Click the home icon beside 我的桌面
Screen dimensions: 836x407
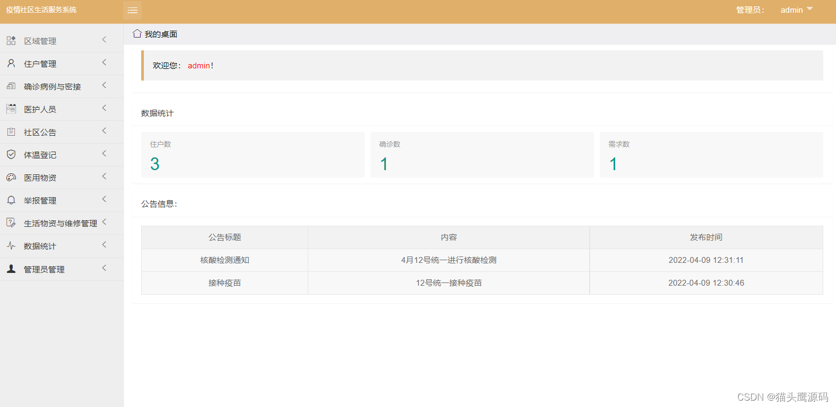point(137,33)
